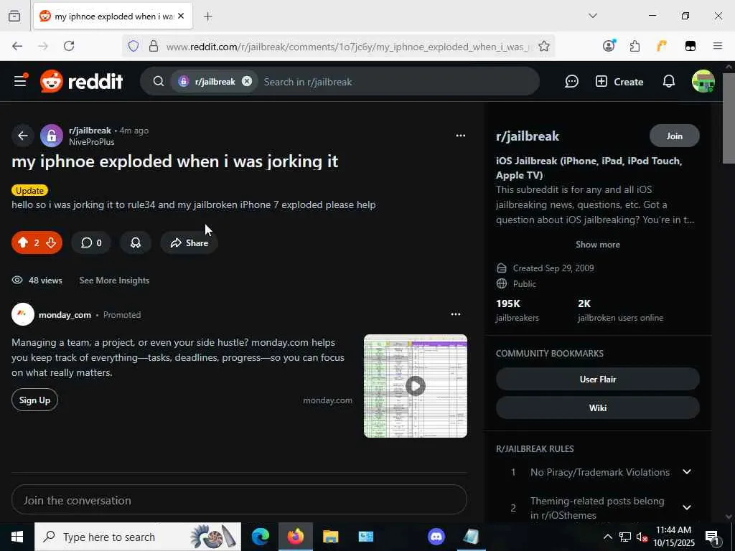Click browser forward arrow
735x551 pixels.
tap(42, 46)
